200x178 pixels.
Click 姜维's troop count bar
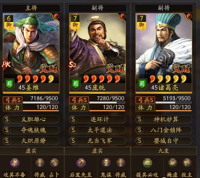[x=41, y=103]
